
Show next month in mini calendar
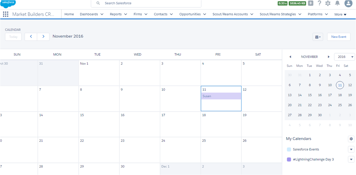coord(329,57)
